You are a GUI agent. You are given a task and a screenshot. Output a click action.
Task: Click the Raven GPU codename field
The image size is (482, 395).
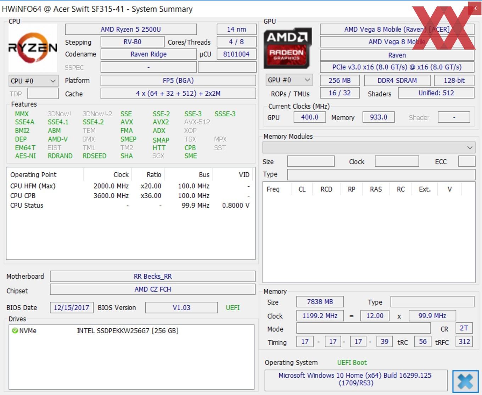397,55
